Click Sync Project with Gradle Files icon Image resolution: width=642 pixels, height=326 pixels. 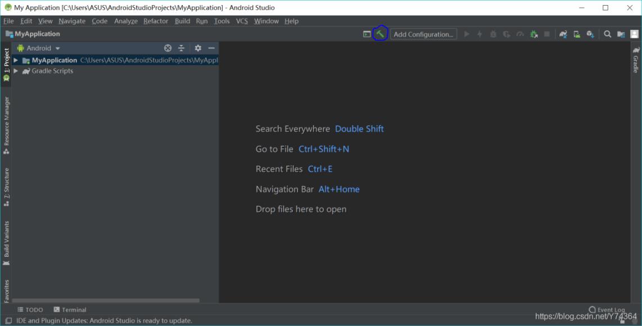(563, 34)
